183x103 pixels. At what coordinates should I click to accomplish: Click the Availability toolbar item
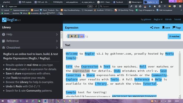[x=33, y=13]
